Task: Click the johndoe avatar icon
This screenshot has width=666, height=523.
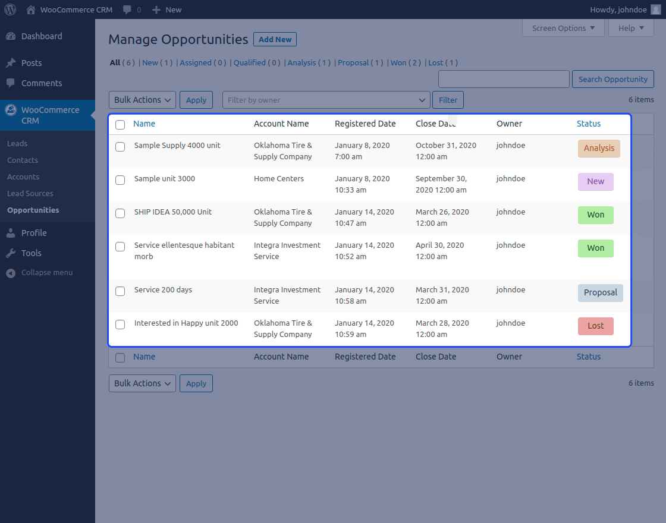Action: [x=656, y=10]
